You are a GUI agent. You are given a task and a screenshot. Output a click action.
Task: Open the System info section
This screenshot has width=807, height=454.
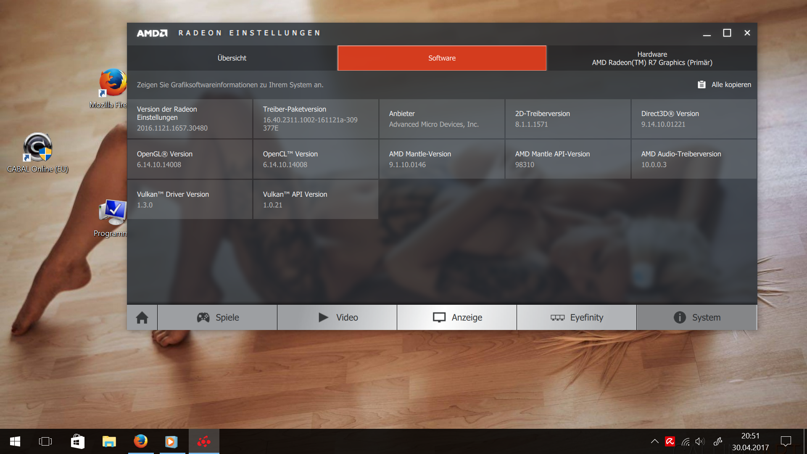[x=696, y=317]
